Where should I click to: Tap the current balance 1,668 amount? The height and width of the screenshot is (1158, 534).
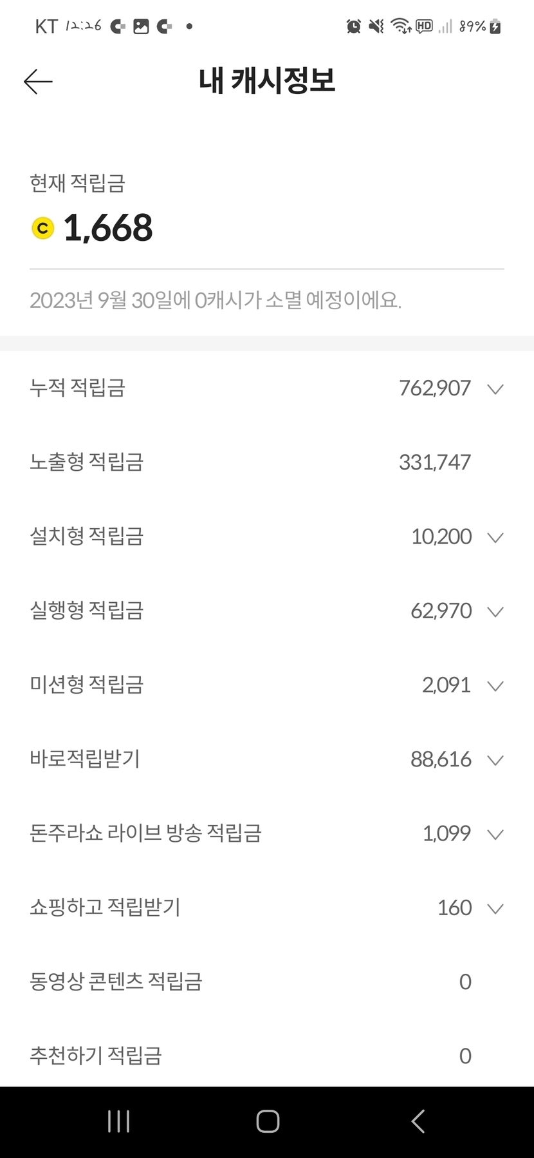[108, 228]
